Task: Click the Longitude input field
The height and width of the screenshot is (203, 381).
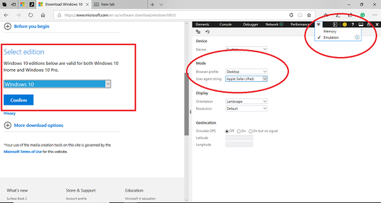Action: click(239, 144)
